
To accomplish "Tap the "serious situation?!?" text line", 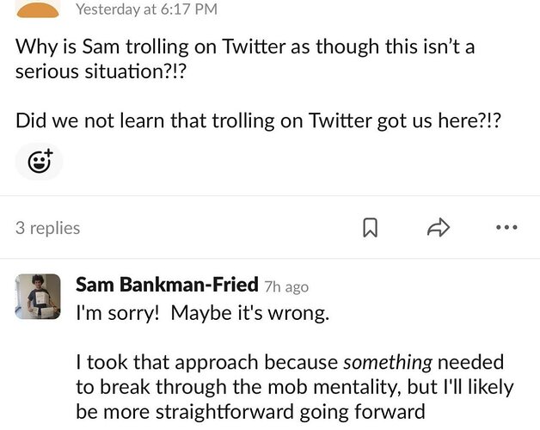I will coord(101,71).
